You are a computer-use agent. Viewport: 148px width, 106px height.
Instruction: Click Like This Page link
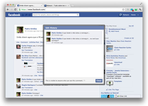113,90
